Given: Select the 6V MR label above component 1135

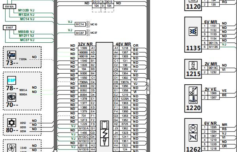Looking at the screenshot, I should [x=211, y=22].
